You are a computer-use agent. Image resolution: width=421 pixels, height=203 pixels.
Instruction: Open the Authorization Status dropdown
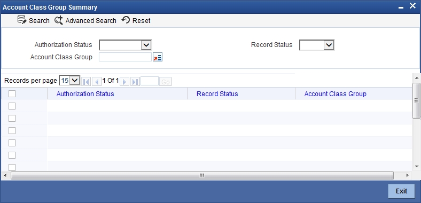click(x=126, y=45)
